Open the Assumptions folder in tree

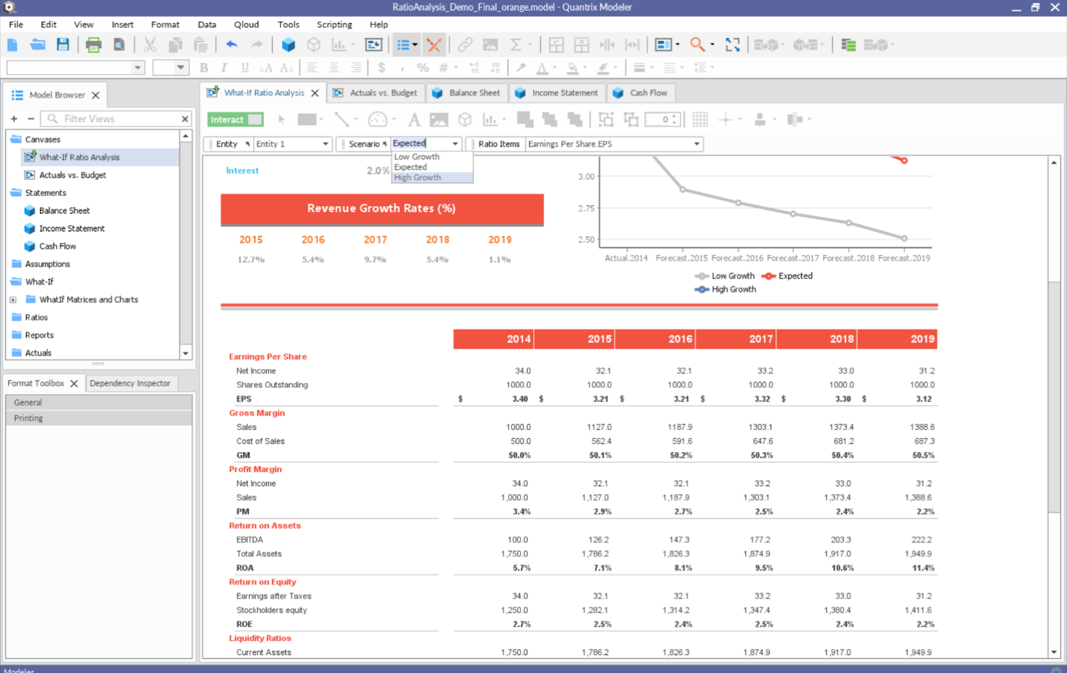(x=47, y=264)
